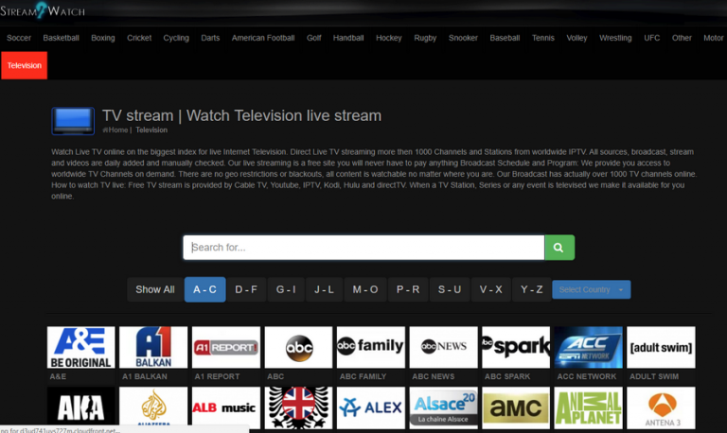727x433 pixels.
Task: Open the ABC Family channel logo
Action: [x=371, y=347]
